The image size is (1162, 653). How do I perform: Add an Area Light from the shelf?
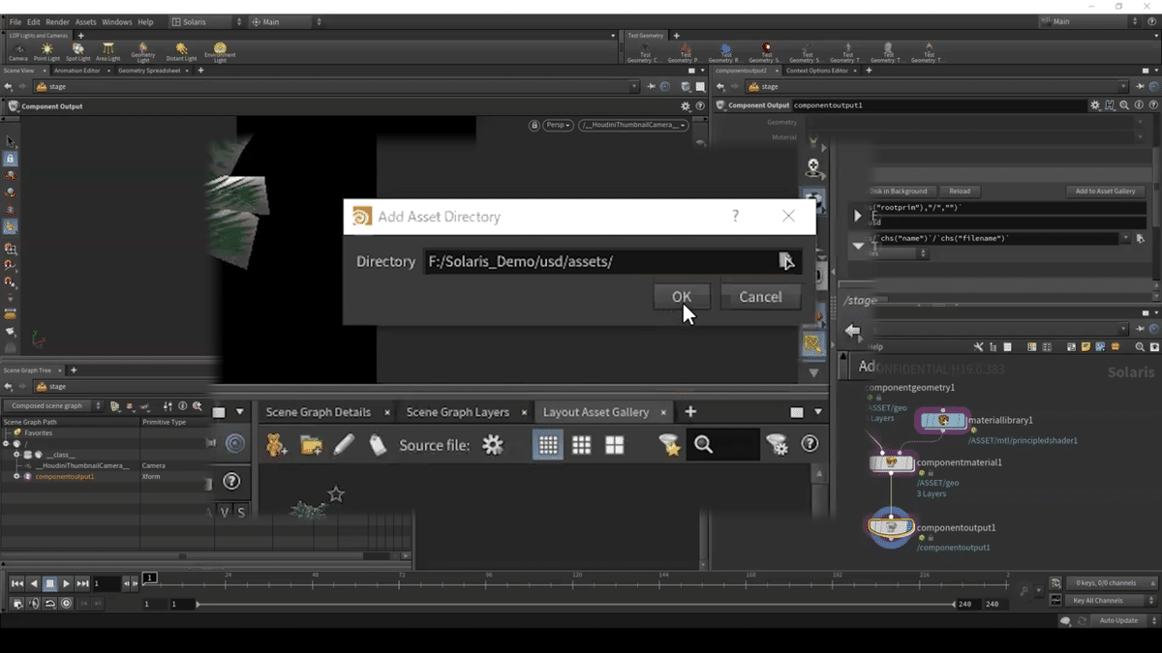107,52
